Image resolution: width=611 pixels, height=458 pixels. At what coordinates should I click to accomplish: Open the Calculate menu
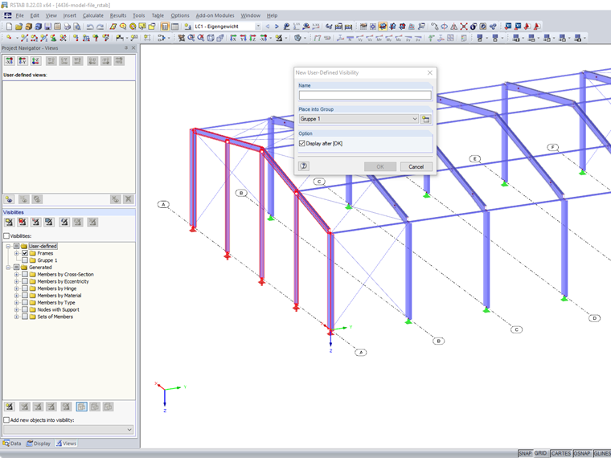[93, 15]
